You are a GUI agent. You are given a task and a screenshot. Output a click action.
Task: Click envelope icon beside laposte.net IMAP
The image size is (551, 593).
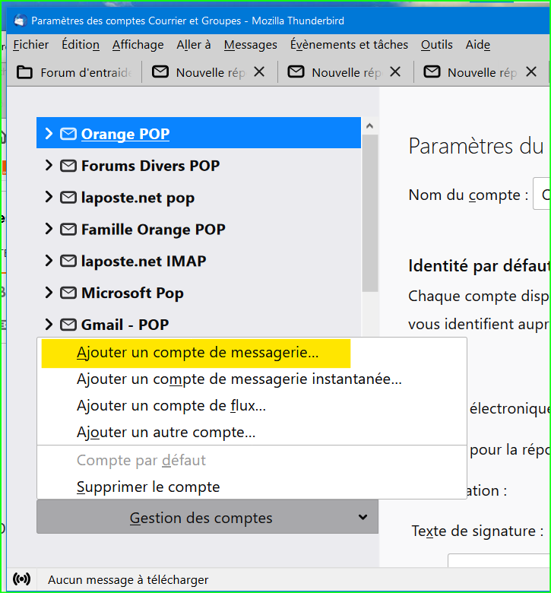pyautogui.click(x=68, y=261)
